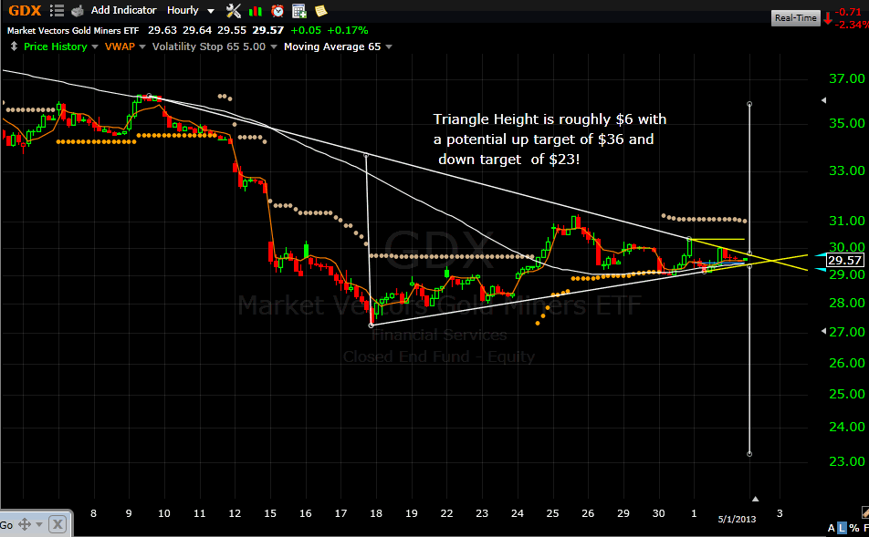
Task: Select the Price History plot label
Action: [56, 46]
